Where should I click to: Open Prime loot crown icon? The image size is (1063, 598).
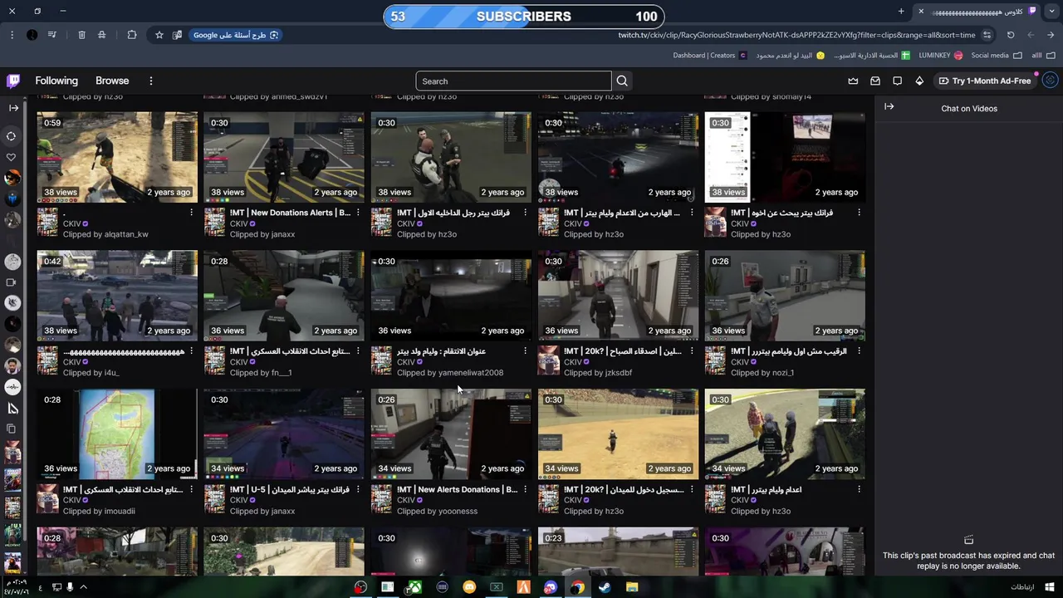point(853,81)
